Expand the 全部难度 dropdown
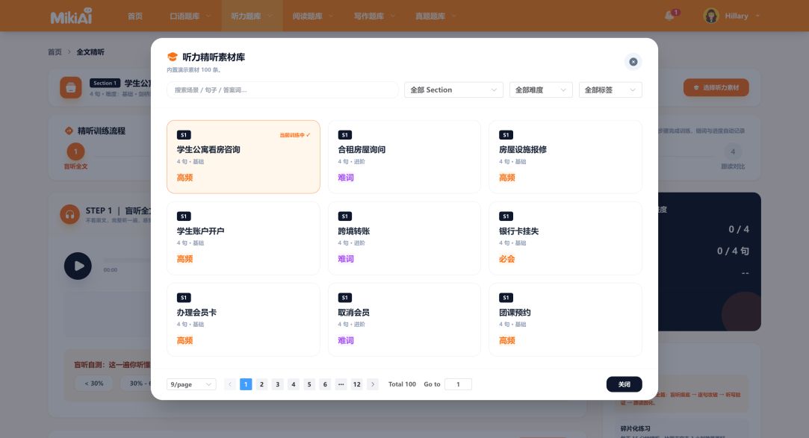This screenshot has height=438, width=809. pyautogui.click(x=541, y=90)
